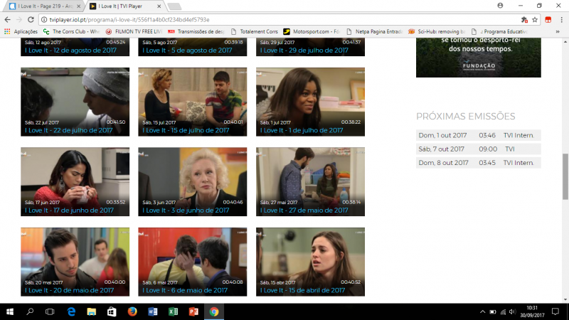
Task: Open I Love It - 29 de julho de 2017
Action: coord(304,50)
